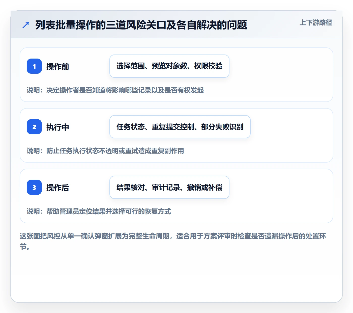Click the description 决定操作者是否知道将影响哪些记录
Viewport: 353px width, 313px height.
115,90
